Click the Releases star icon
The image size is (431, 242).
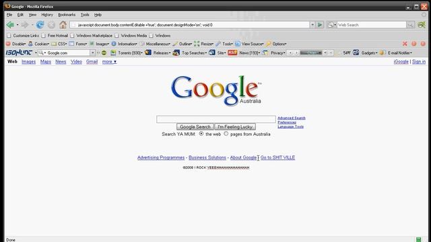pos(148,52)
